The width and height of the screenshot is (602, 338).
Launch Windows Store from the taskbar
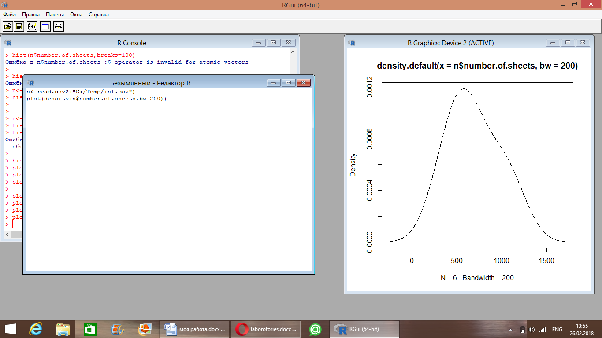(90, 329)
